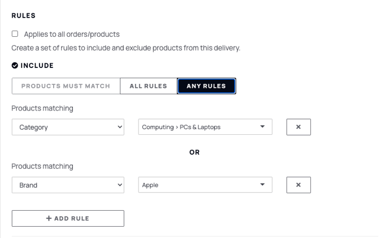Click the Applies to all orders/products label
Viewport: 389px width, 238px height.
(x=72, y=34)
